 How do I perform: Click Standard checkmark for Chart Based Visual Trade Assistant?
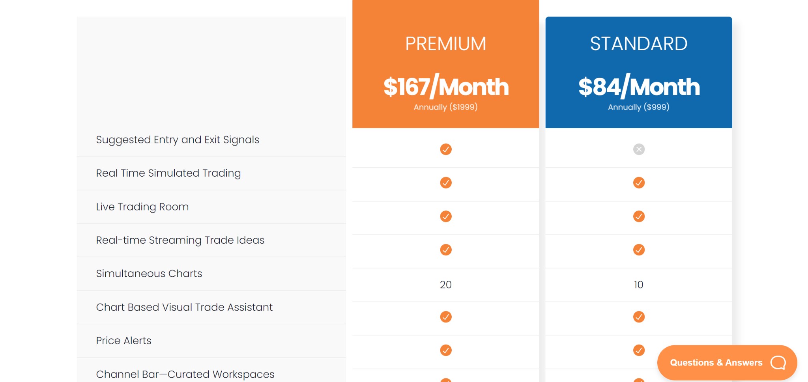pos(638,317)
